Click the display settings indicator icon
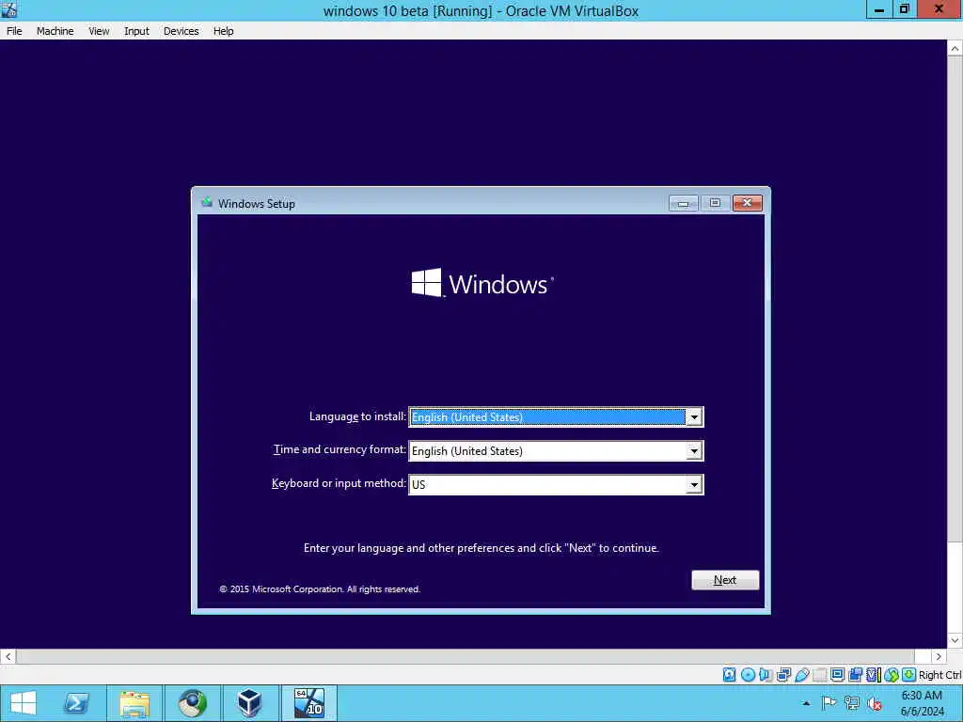Screen dimensions: 963x722 tap(837, 675)
